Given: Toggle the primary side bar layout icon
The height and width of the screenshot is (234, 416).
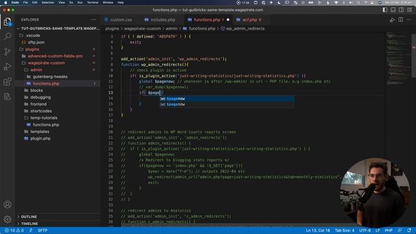Looking at the screenshot, I should (x=385, y=10).
